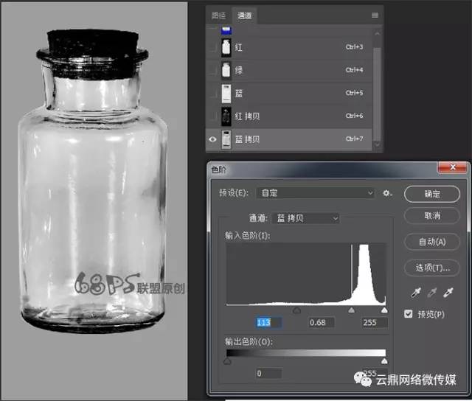Image resolution: width=472 pixels, height=401 pixels.
Task: Open the preset options gear menu
Action: click(x=386, y=193)
